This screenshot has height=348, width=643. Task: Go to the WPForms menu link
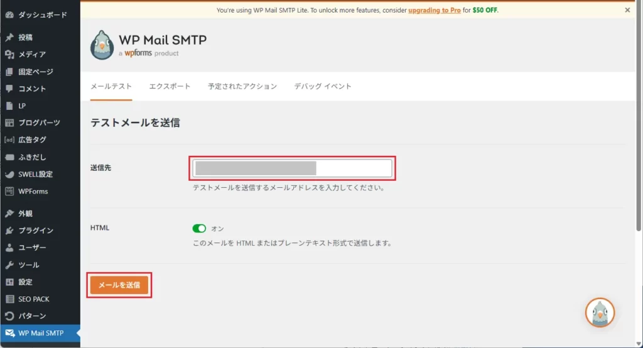pyautogui.click(x=33, y=191)
